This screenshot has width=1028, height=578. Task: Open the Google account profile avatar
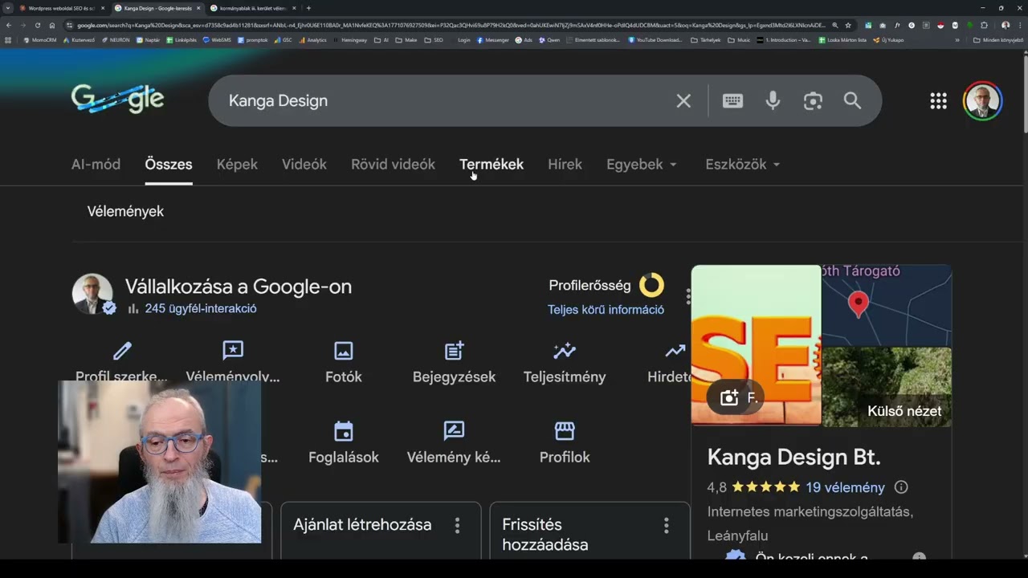pos(982,100)
